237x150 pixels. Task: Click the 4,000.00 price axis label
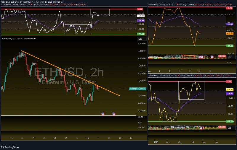pos(142,111)
